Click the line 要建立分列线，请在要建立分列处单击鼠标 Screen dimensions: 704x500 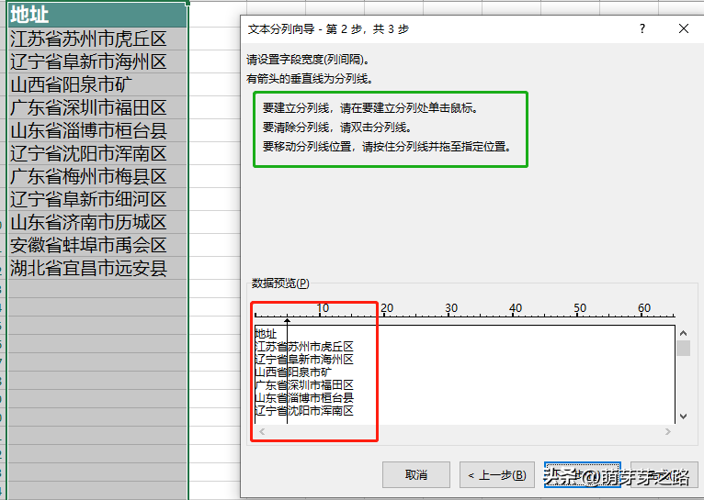[370, 108]
